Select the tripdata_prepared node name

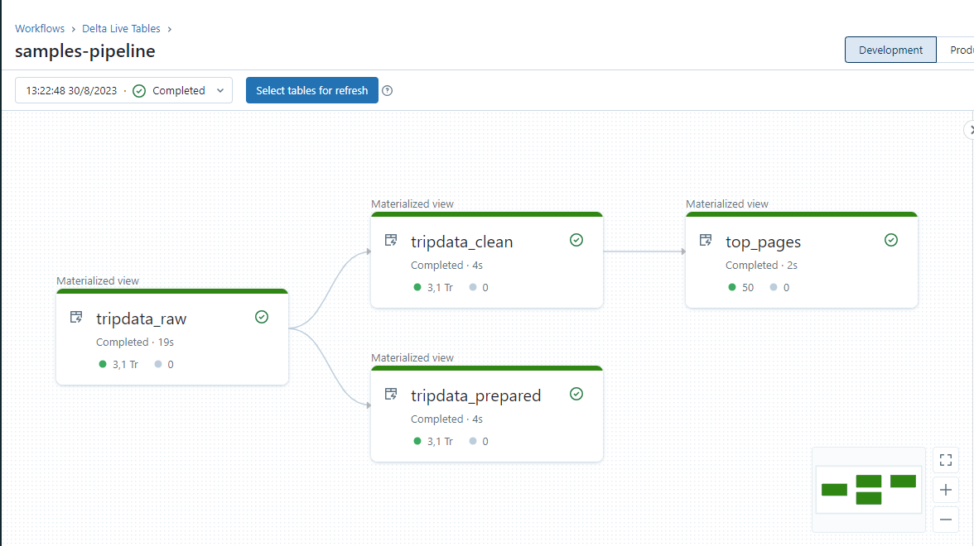click(475, 396)
